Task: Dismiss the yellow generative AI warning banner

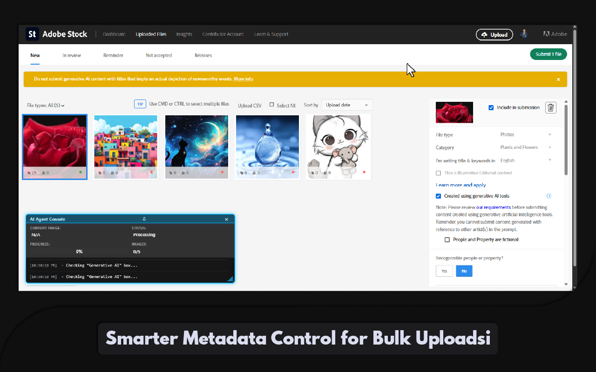Action: (558, 80)
